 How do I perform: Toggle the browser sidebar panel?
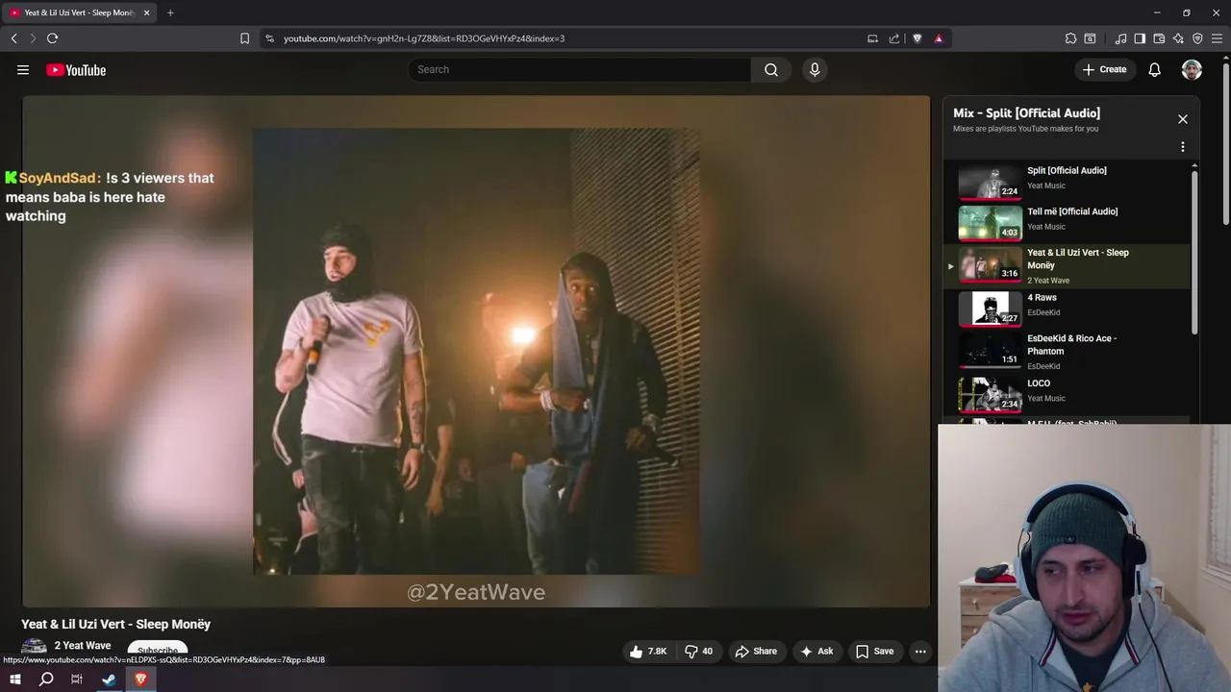pyautogui.click(x=1140, y=38)
